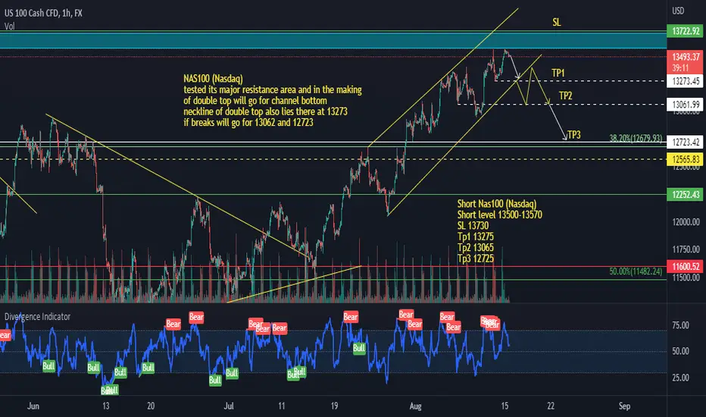Select the 22 date on time axis
Viewport: 706px width, 417px height.
551,406
